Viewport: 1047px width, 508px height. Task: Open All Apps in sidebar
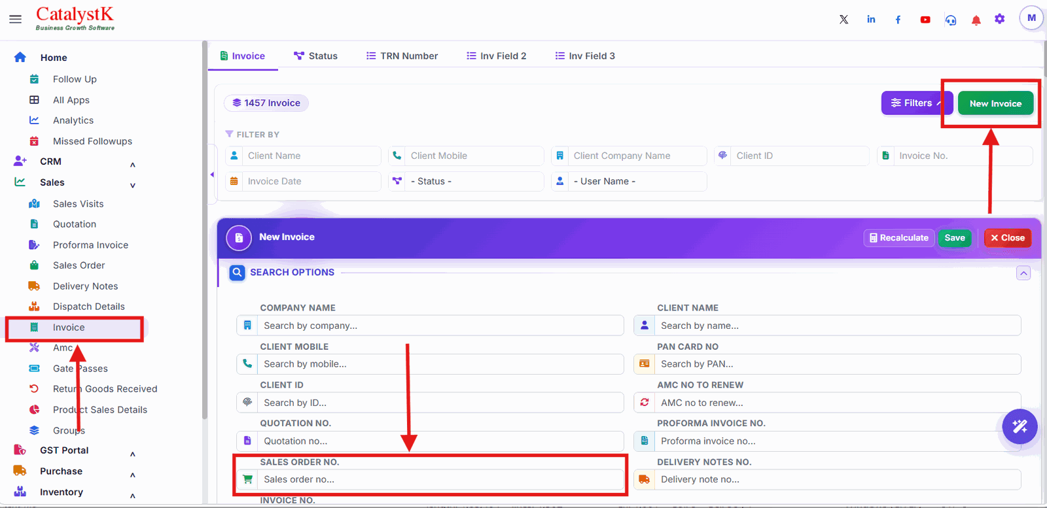(x=71, y=100)
